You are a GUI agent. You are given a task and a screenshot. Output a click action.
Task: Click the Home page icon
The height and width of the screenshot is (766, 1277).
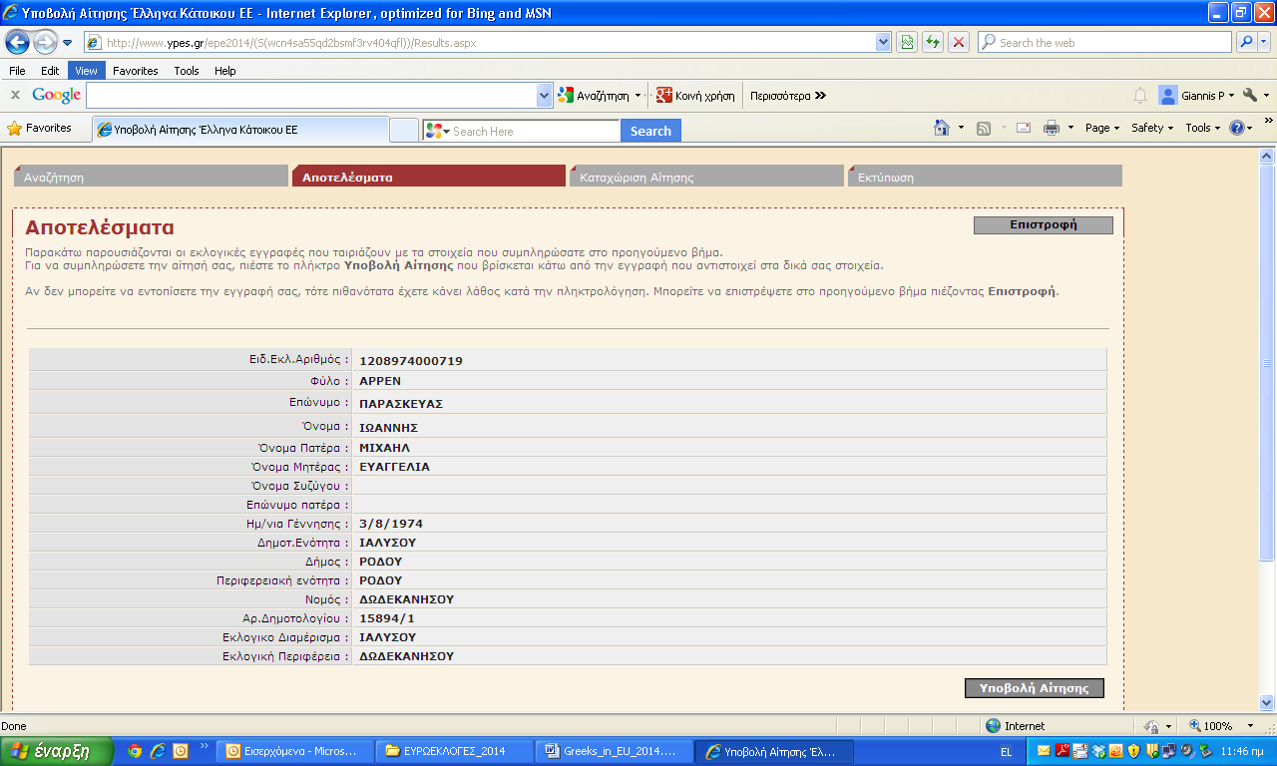942,128
